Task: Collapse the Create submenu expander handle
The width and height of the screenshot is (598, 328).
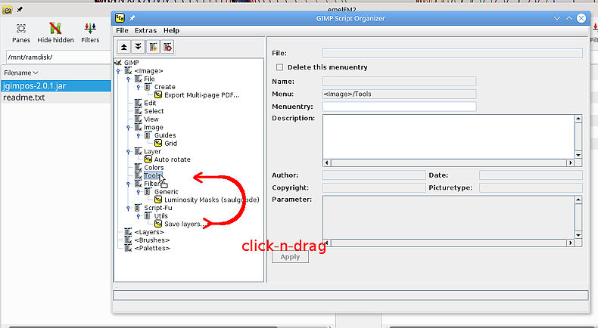Action: pyautogui.click(x=139, y=87)
